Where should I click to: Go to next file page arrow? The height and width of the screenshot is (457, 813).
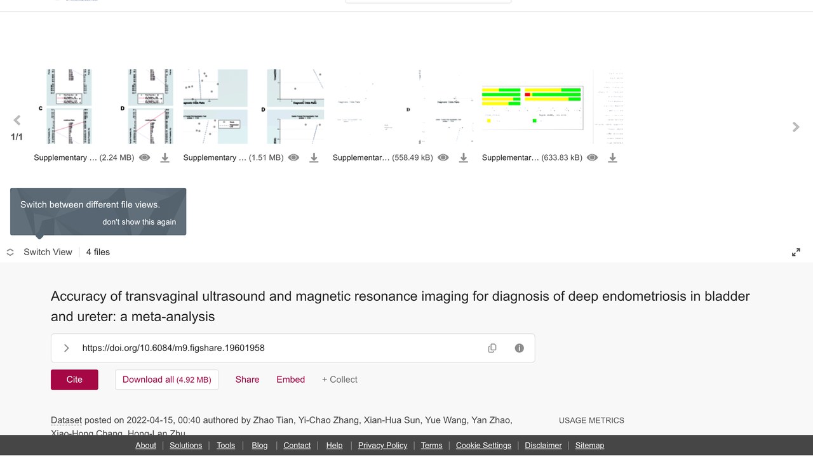click(796, 127)
